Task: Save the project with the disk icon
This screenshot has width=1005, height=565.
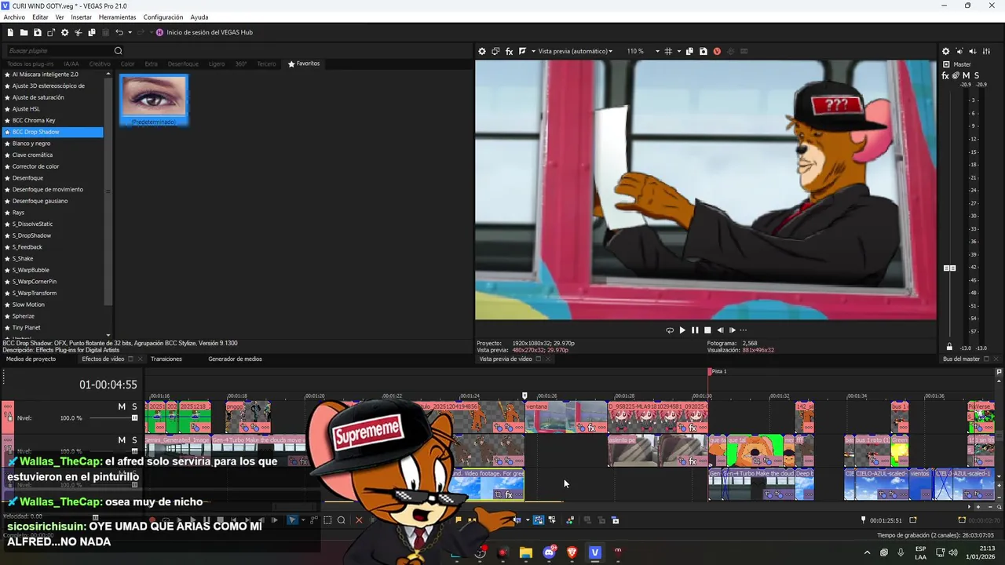Action: pos(38,32)
